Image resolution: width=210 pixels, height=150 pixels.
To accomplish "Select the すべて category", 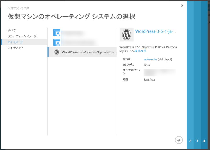I will tap(12, 30).
